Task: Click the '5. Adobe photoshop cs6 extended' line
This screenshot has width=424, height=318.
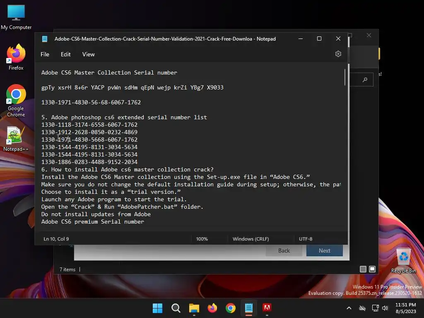Action: [x=124, y=117]
